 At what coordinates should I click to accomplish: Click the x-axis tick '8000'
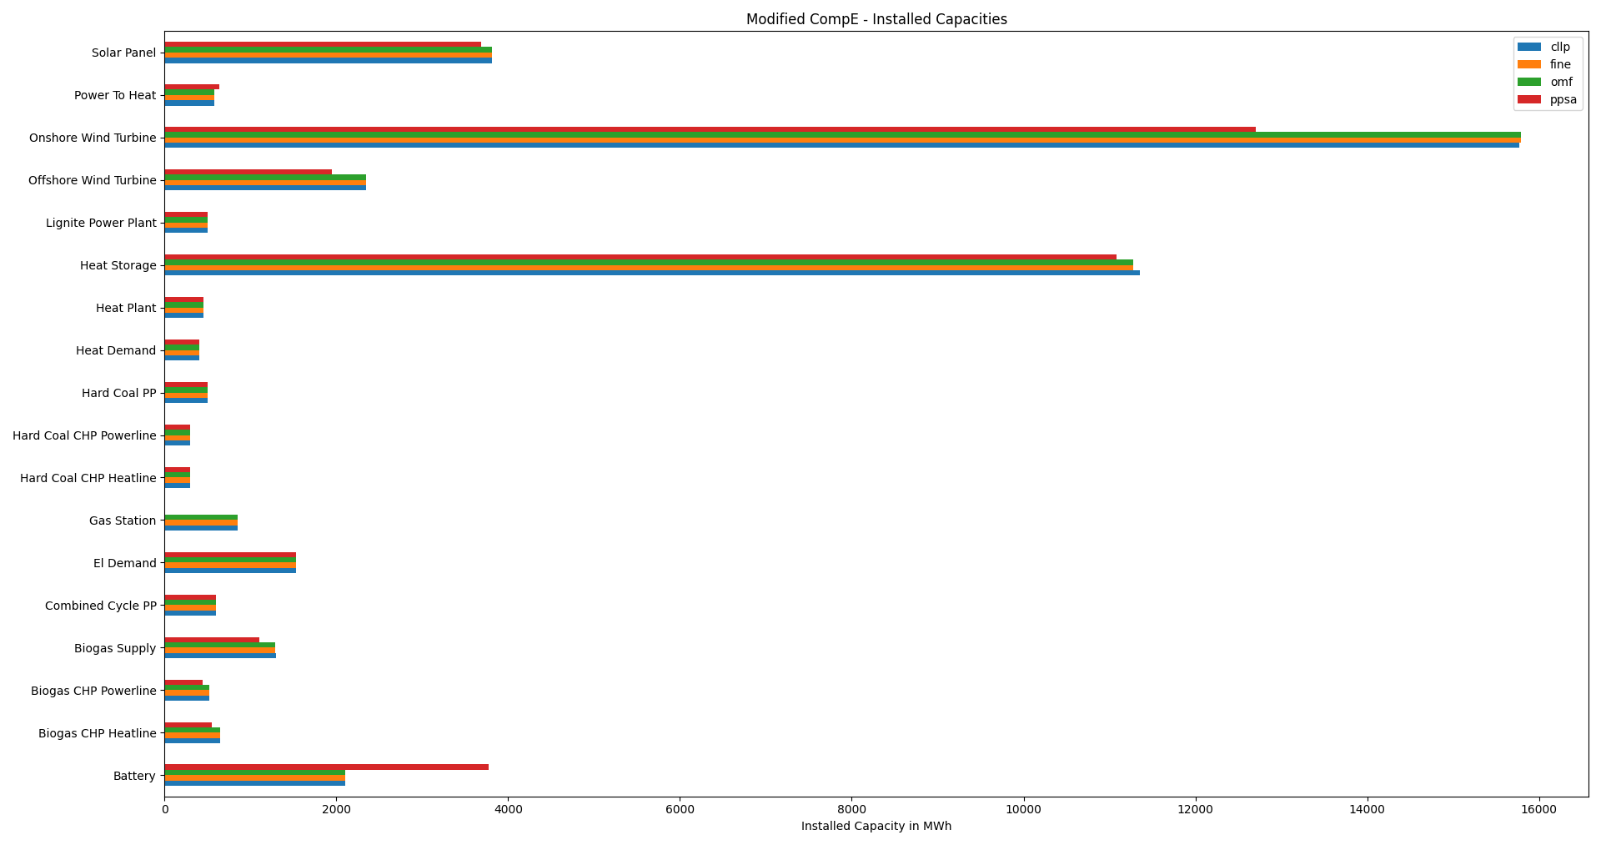tap(851, 809)
